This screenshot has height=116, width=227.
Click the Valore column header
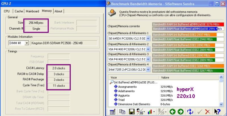tap(189, 77)
